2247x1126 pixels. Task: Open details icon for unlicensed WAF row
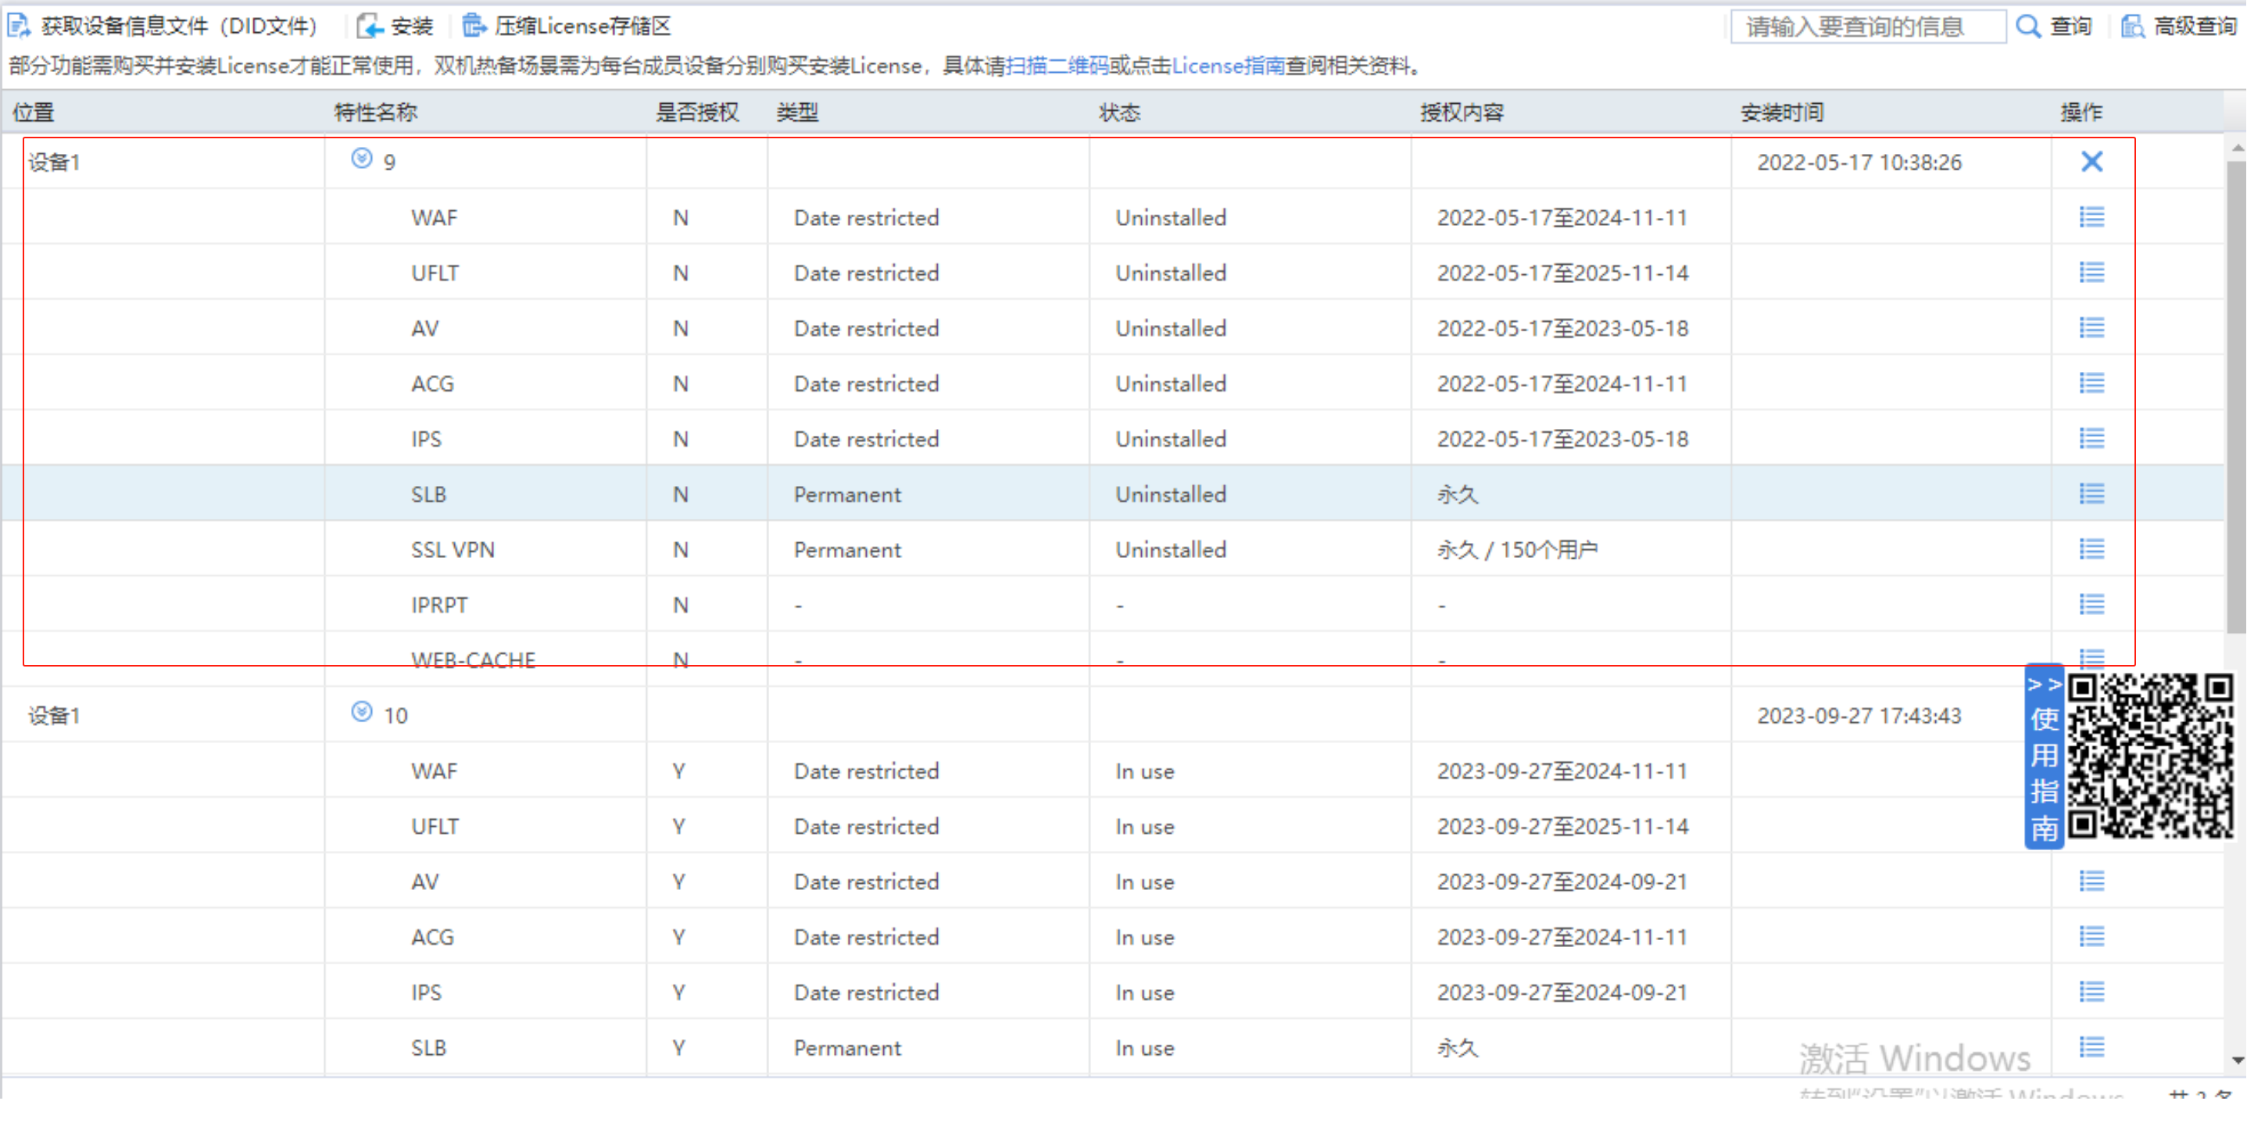tap(2091, 216)
